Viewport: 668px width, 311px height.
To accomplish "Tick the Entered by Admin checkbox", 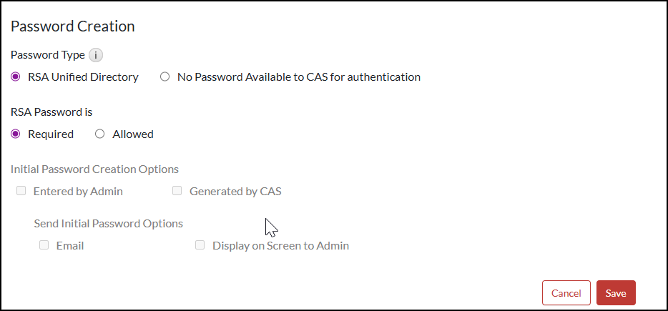I will [x=21, y=191].
